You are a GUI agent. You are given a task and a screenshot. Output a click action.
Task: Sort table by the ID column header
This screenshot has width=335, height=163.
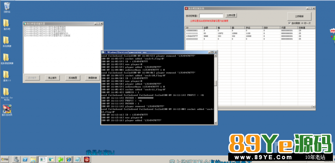pos(194,28)
